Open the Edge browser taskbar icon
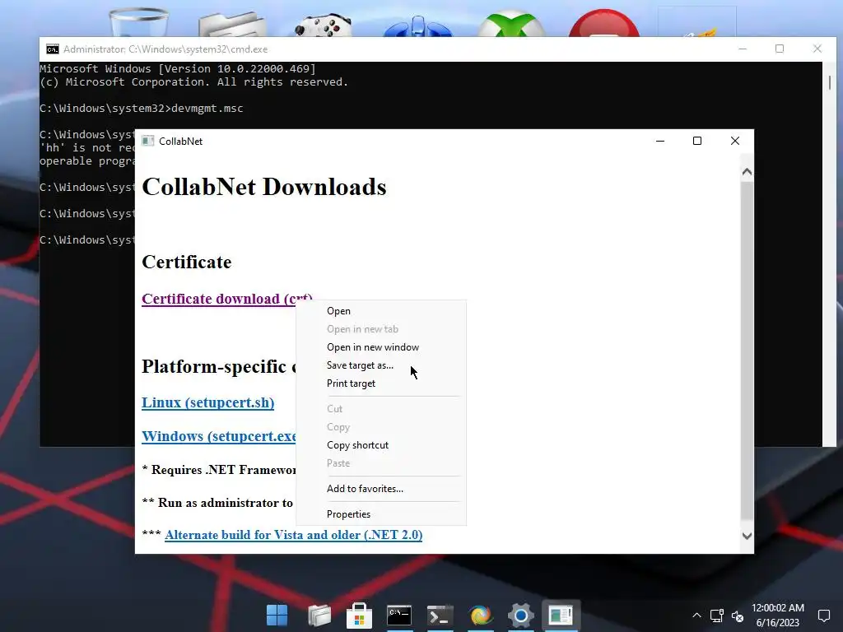 [x=481, y=616]
